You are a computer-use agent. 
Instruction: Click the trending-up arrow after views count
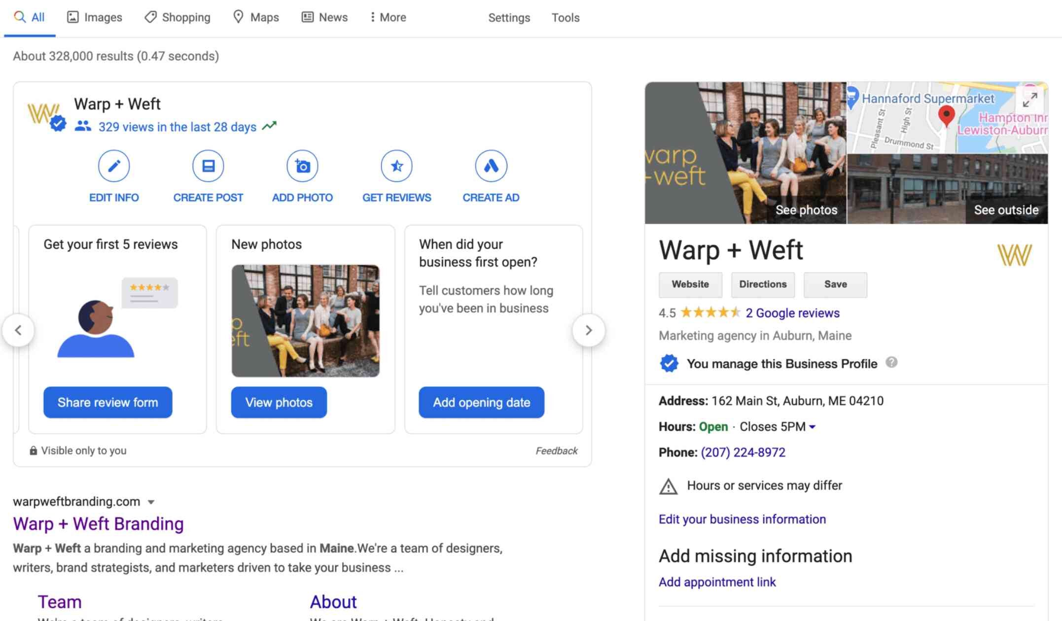(x=269, y=126)
